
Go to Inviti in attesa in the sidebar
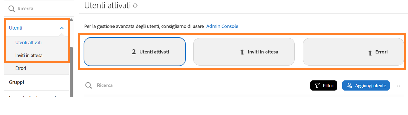(29, 55)
